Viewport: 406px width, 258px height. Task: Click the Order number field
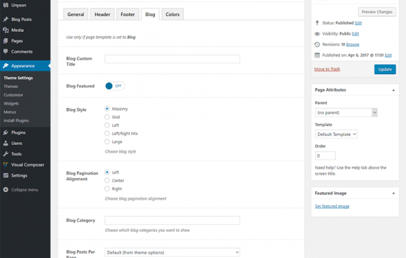[x=325, y=156]
